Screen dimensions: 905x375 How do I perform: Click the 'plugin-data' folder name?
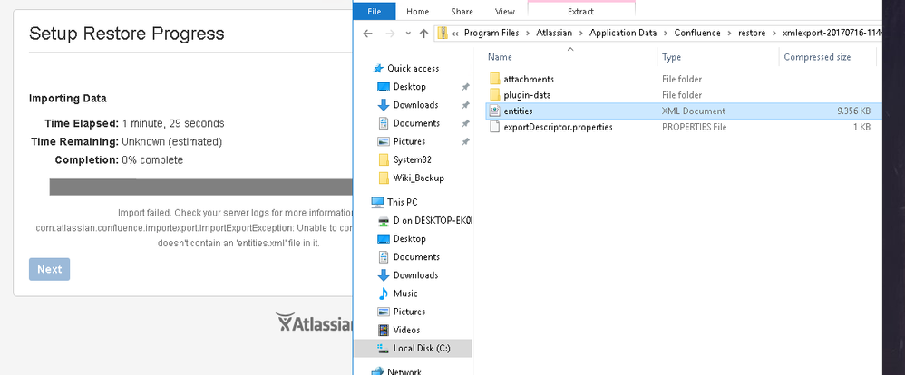[528, 94]
